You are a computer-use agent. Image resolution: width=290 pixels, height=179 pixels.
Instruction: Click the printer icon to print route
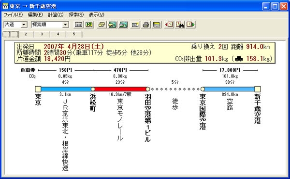pos(146,25)
